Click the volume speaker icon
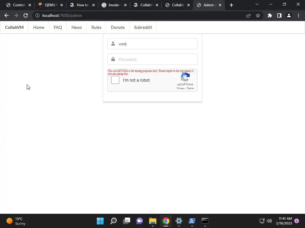305x228 pixels. [x=269, y=221]
